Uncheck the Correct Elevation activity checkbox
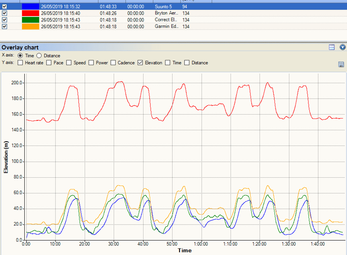 (x=4, y=20)
